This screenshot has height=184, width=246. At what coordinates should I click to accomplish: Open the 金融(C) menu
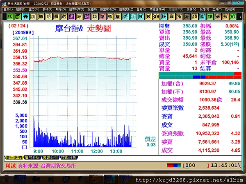click(141, 9)
